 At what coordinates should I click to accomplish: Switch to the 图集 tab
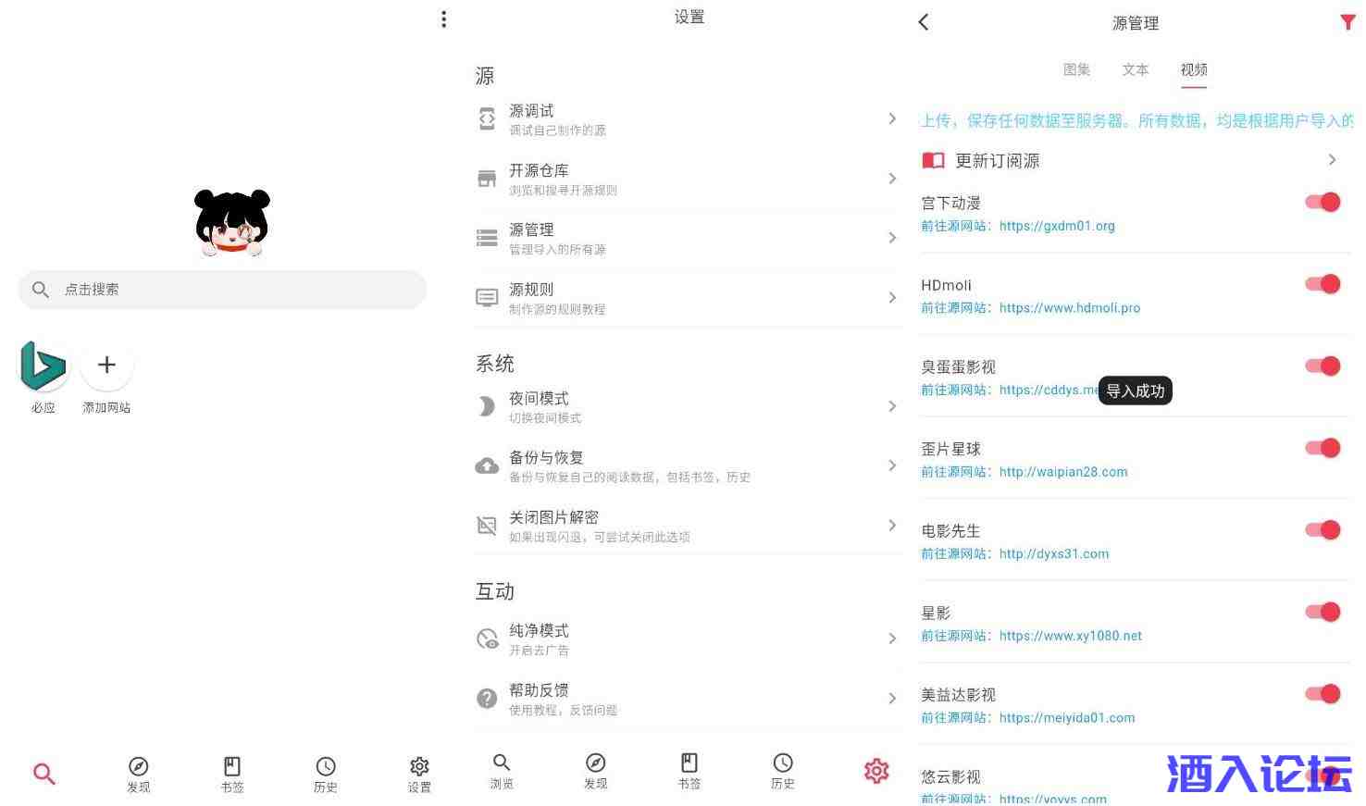tap(1076, 70)
